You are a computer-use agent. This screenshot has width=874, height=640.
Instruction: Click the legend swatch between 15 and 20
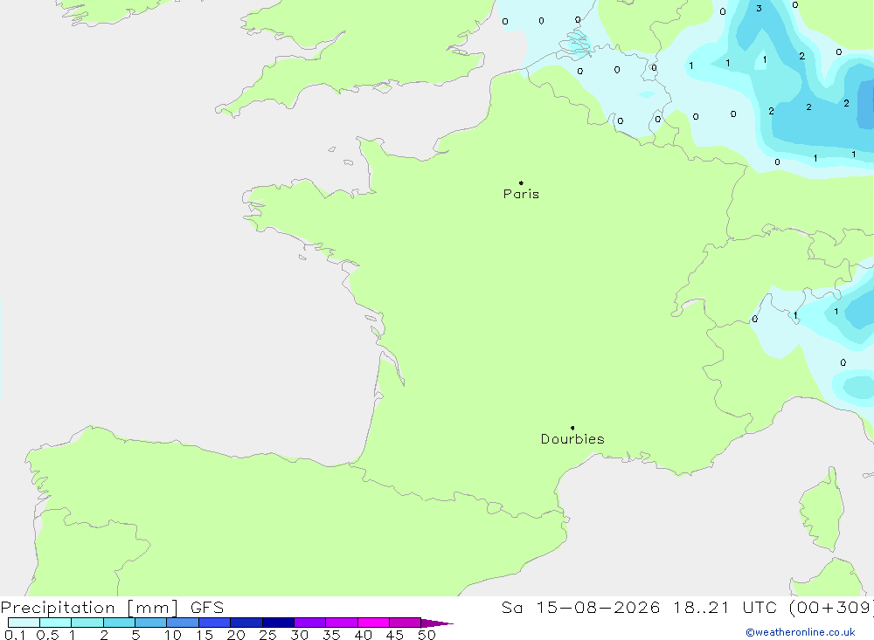pyautogui.click(x=215, y=623)
